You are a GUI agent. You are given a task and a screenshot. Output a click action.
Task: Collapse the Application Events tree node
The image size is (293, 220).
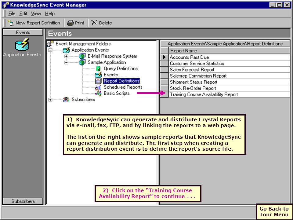50,50
